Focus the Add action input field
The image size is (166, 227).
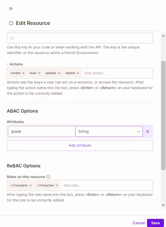pos(116,73)
